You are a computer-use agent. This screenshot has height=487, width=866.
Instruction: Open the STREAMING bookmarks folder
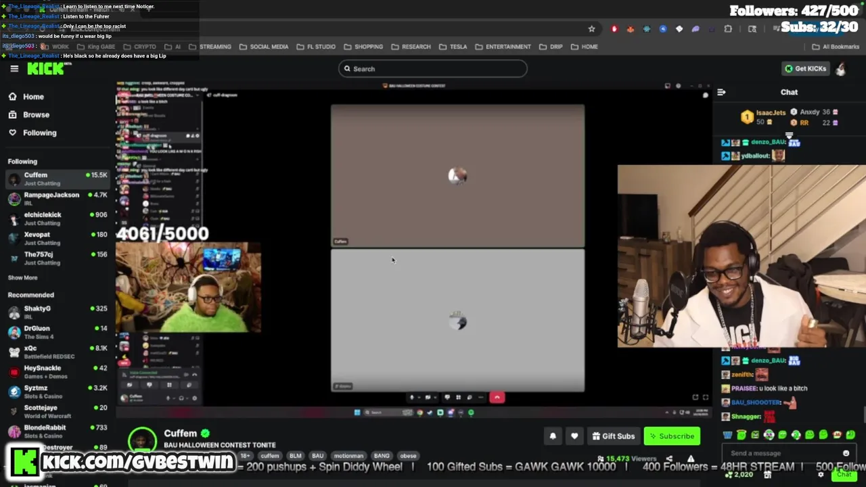pyautogui.click(x=210, y=47)
